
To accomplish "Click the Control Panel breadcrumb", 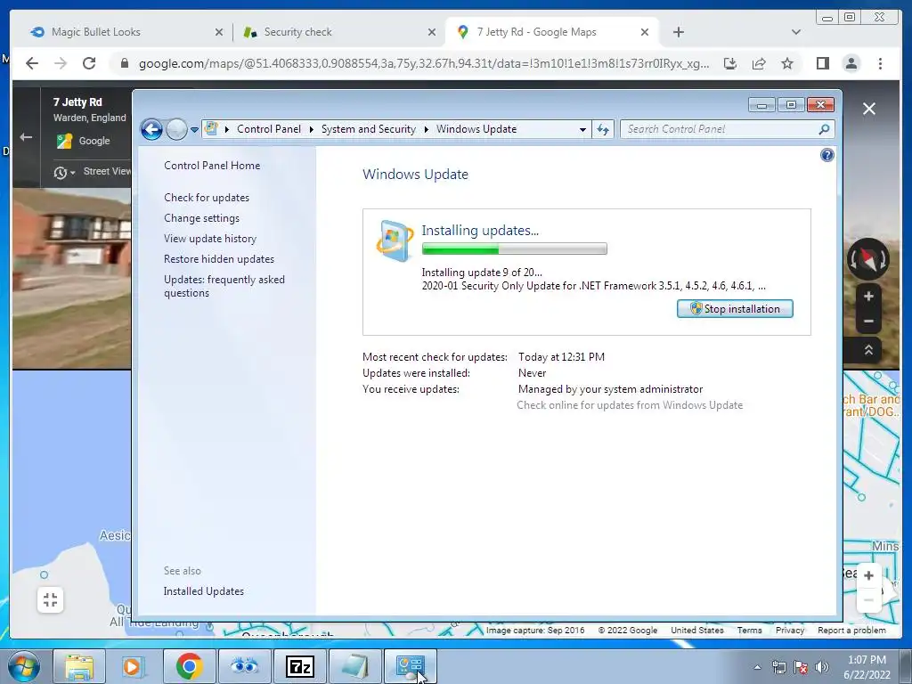I will pos(269,129).
